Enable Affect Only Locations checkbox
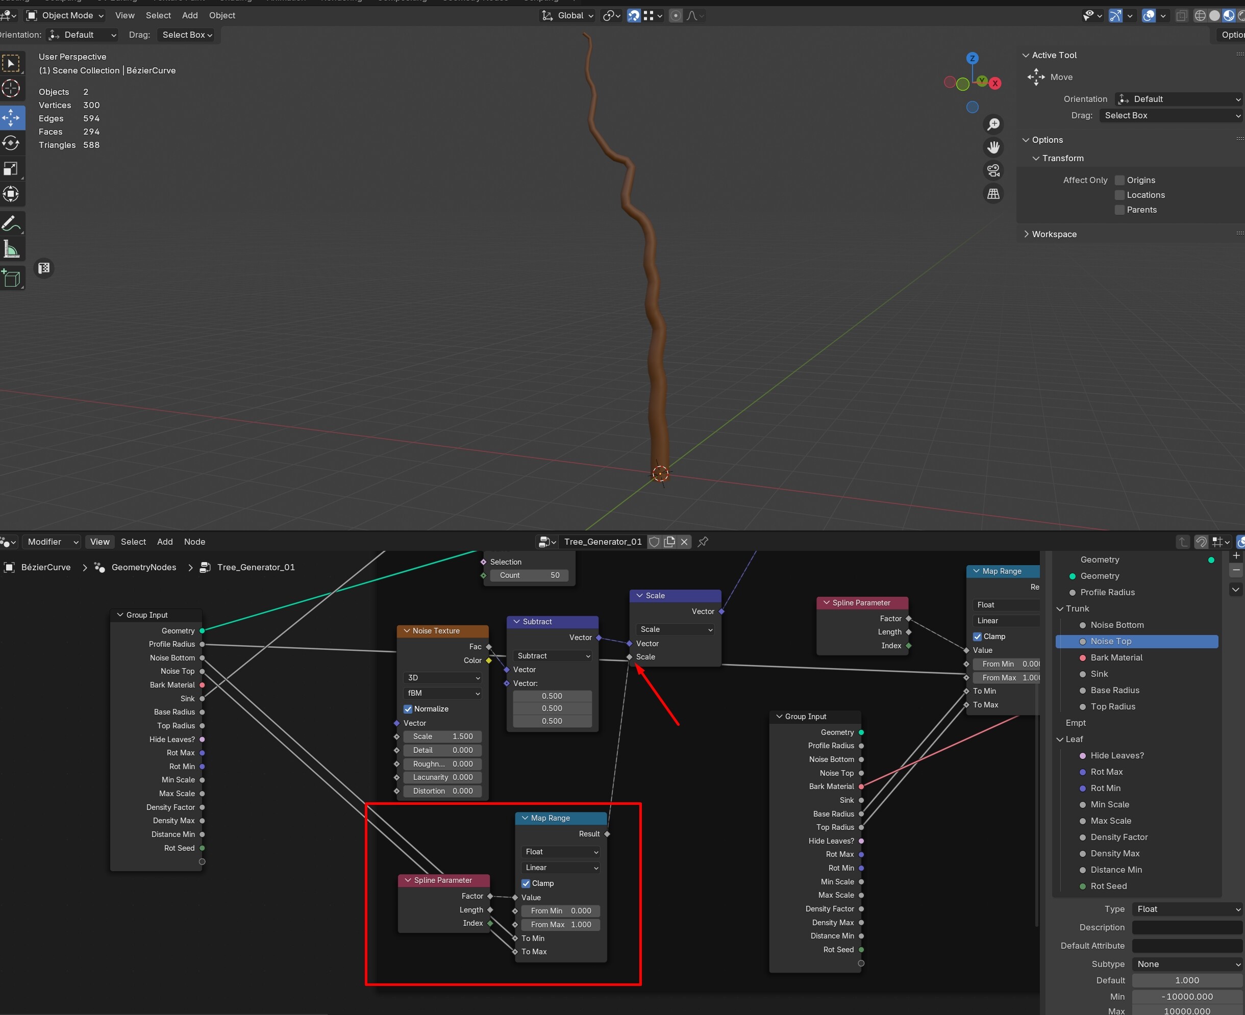 [x=1120, y=195]
